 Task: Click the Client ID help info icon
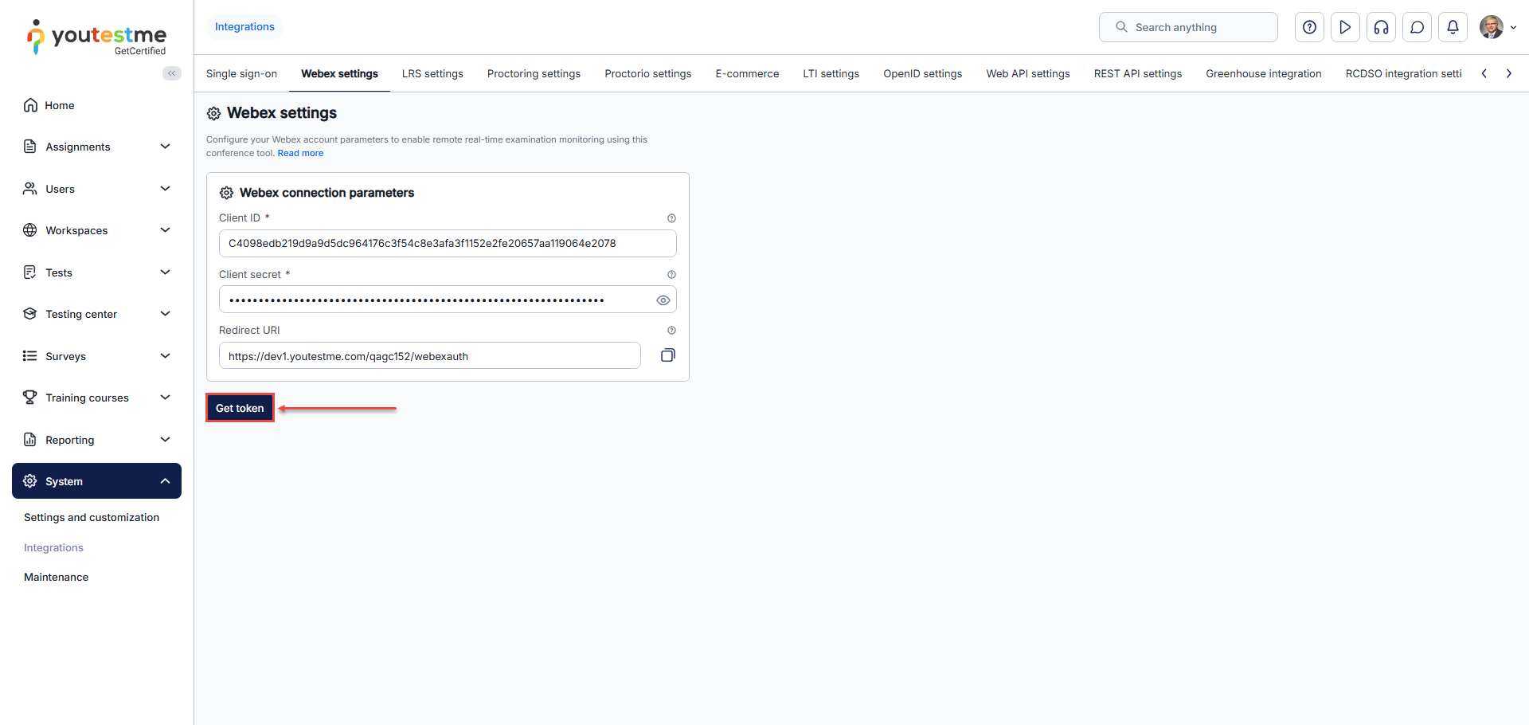[x=671, y=218]
